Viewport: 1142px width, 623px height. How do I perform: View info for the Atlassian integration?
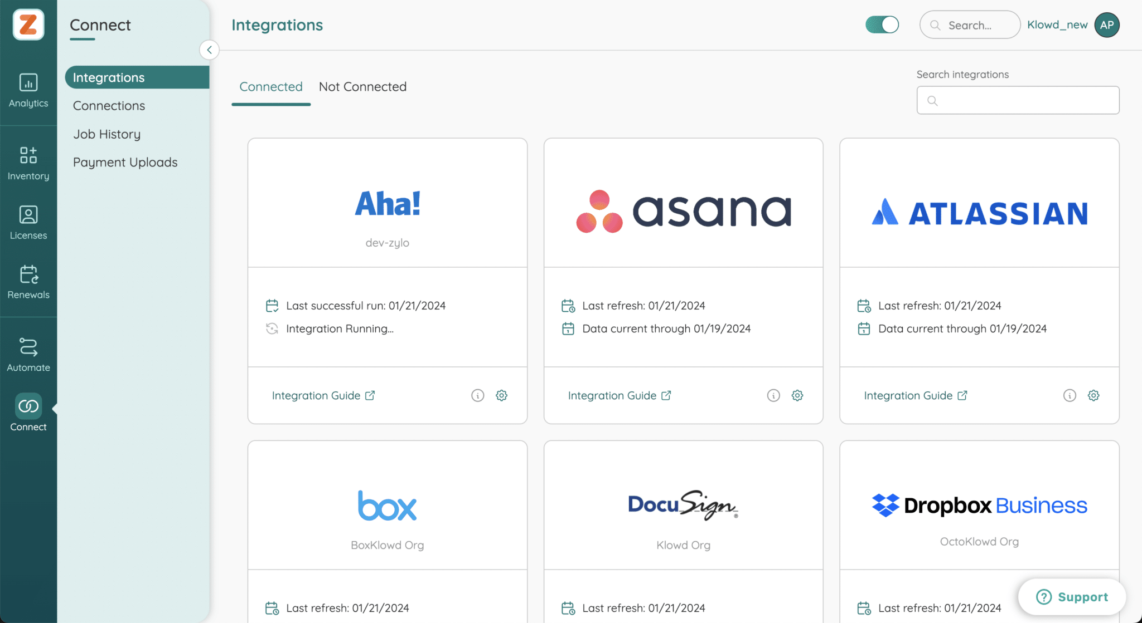(x=1070, y=395)
